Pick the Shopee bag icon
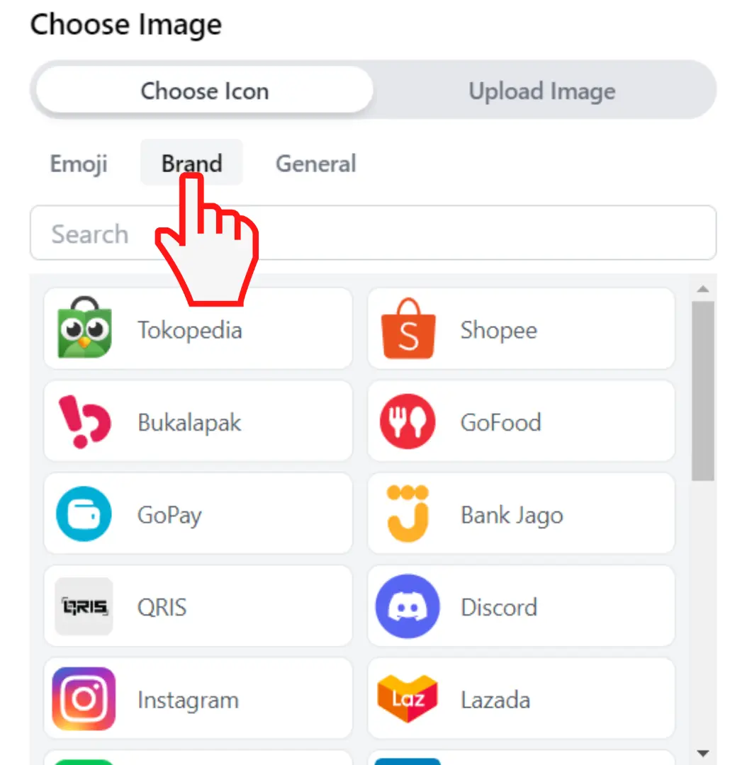Screen dimensions: 747x765 [x=408, y=329]
